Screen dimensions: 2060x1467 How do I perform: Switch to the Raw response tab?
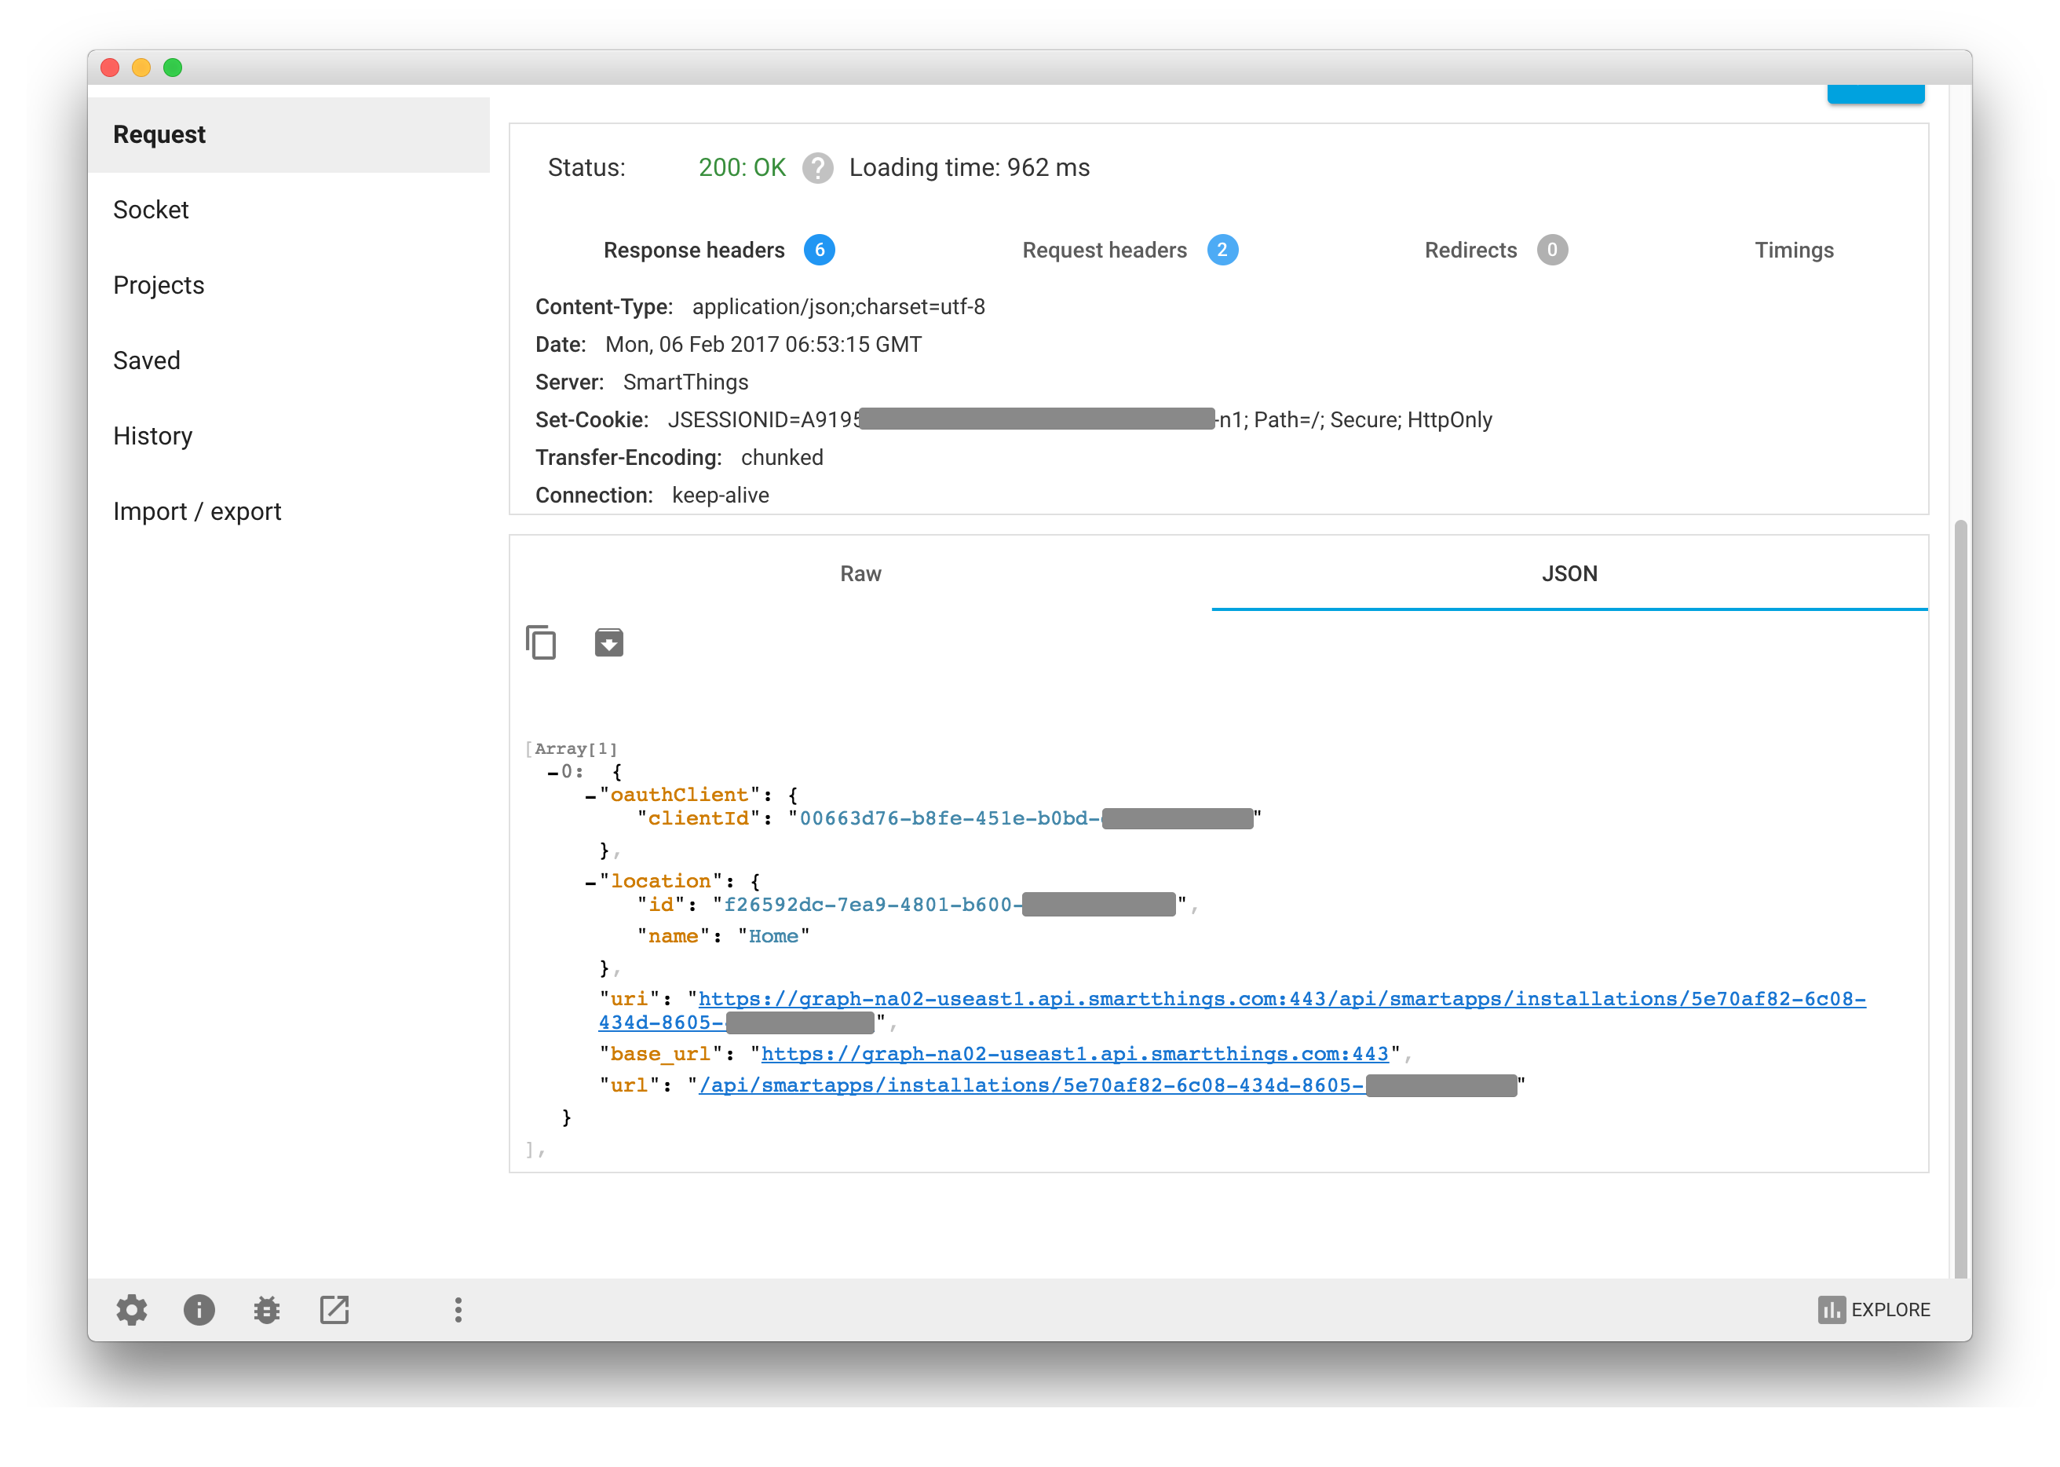tap(860, 573)
